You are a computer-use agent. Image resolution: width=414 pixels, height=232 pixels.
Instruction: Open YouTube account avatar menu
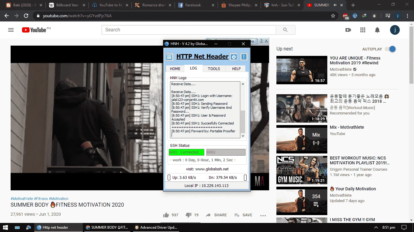tap(395, 30)
